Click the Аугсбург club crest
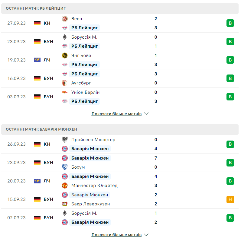The image size is (241, 241). click(x=64, y=83)
